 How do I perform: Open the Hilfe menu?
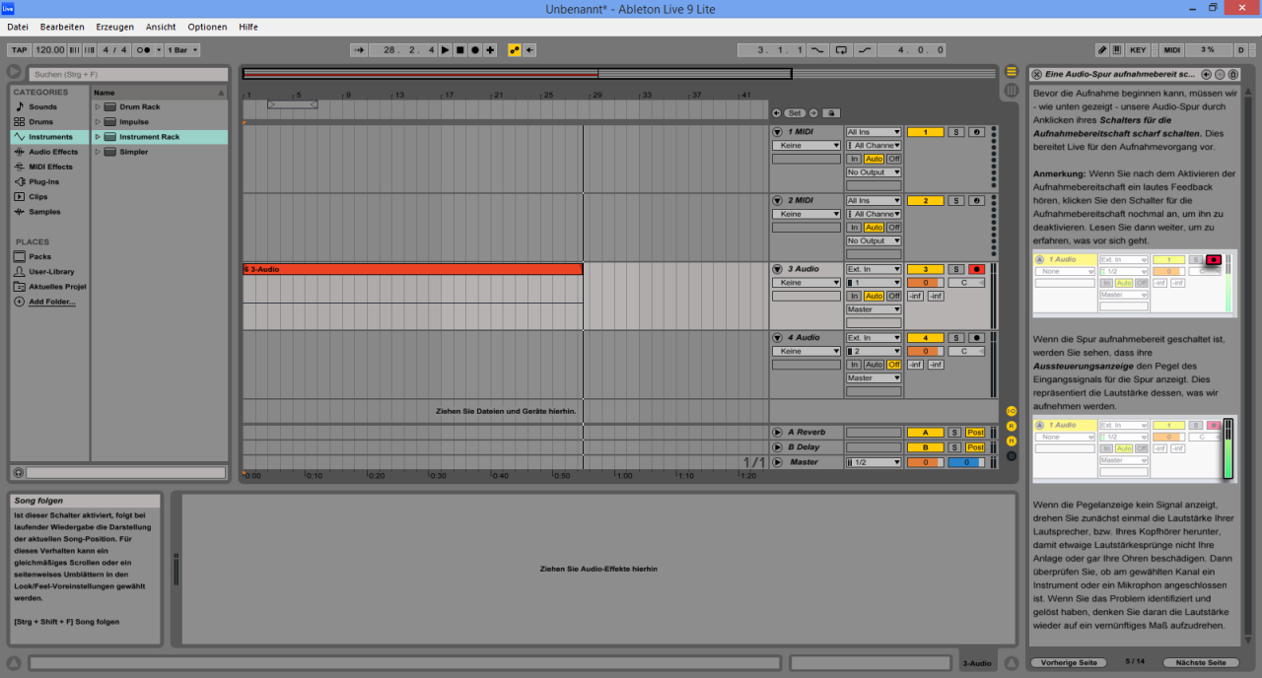pos(248,27)
